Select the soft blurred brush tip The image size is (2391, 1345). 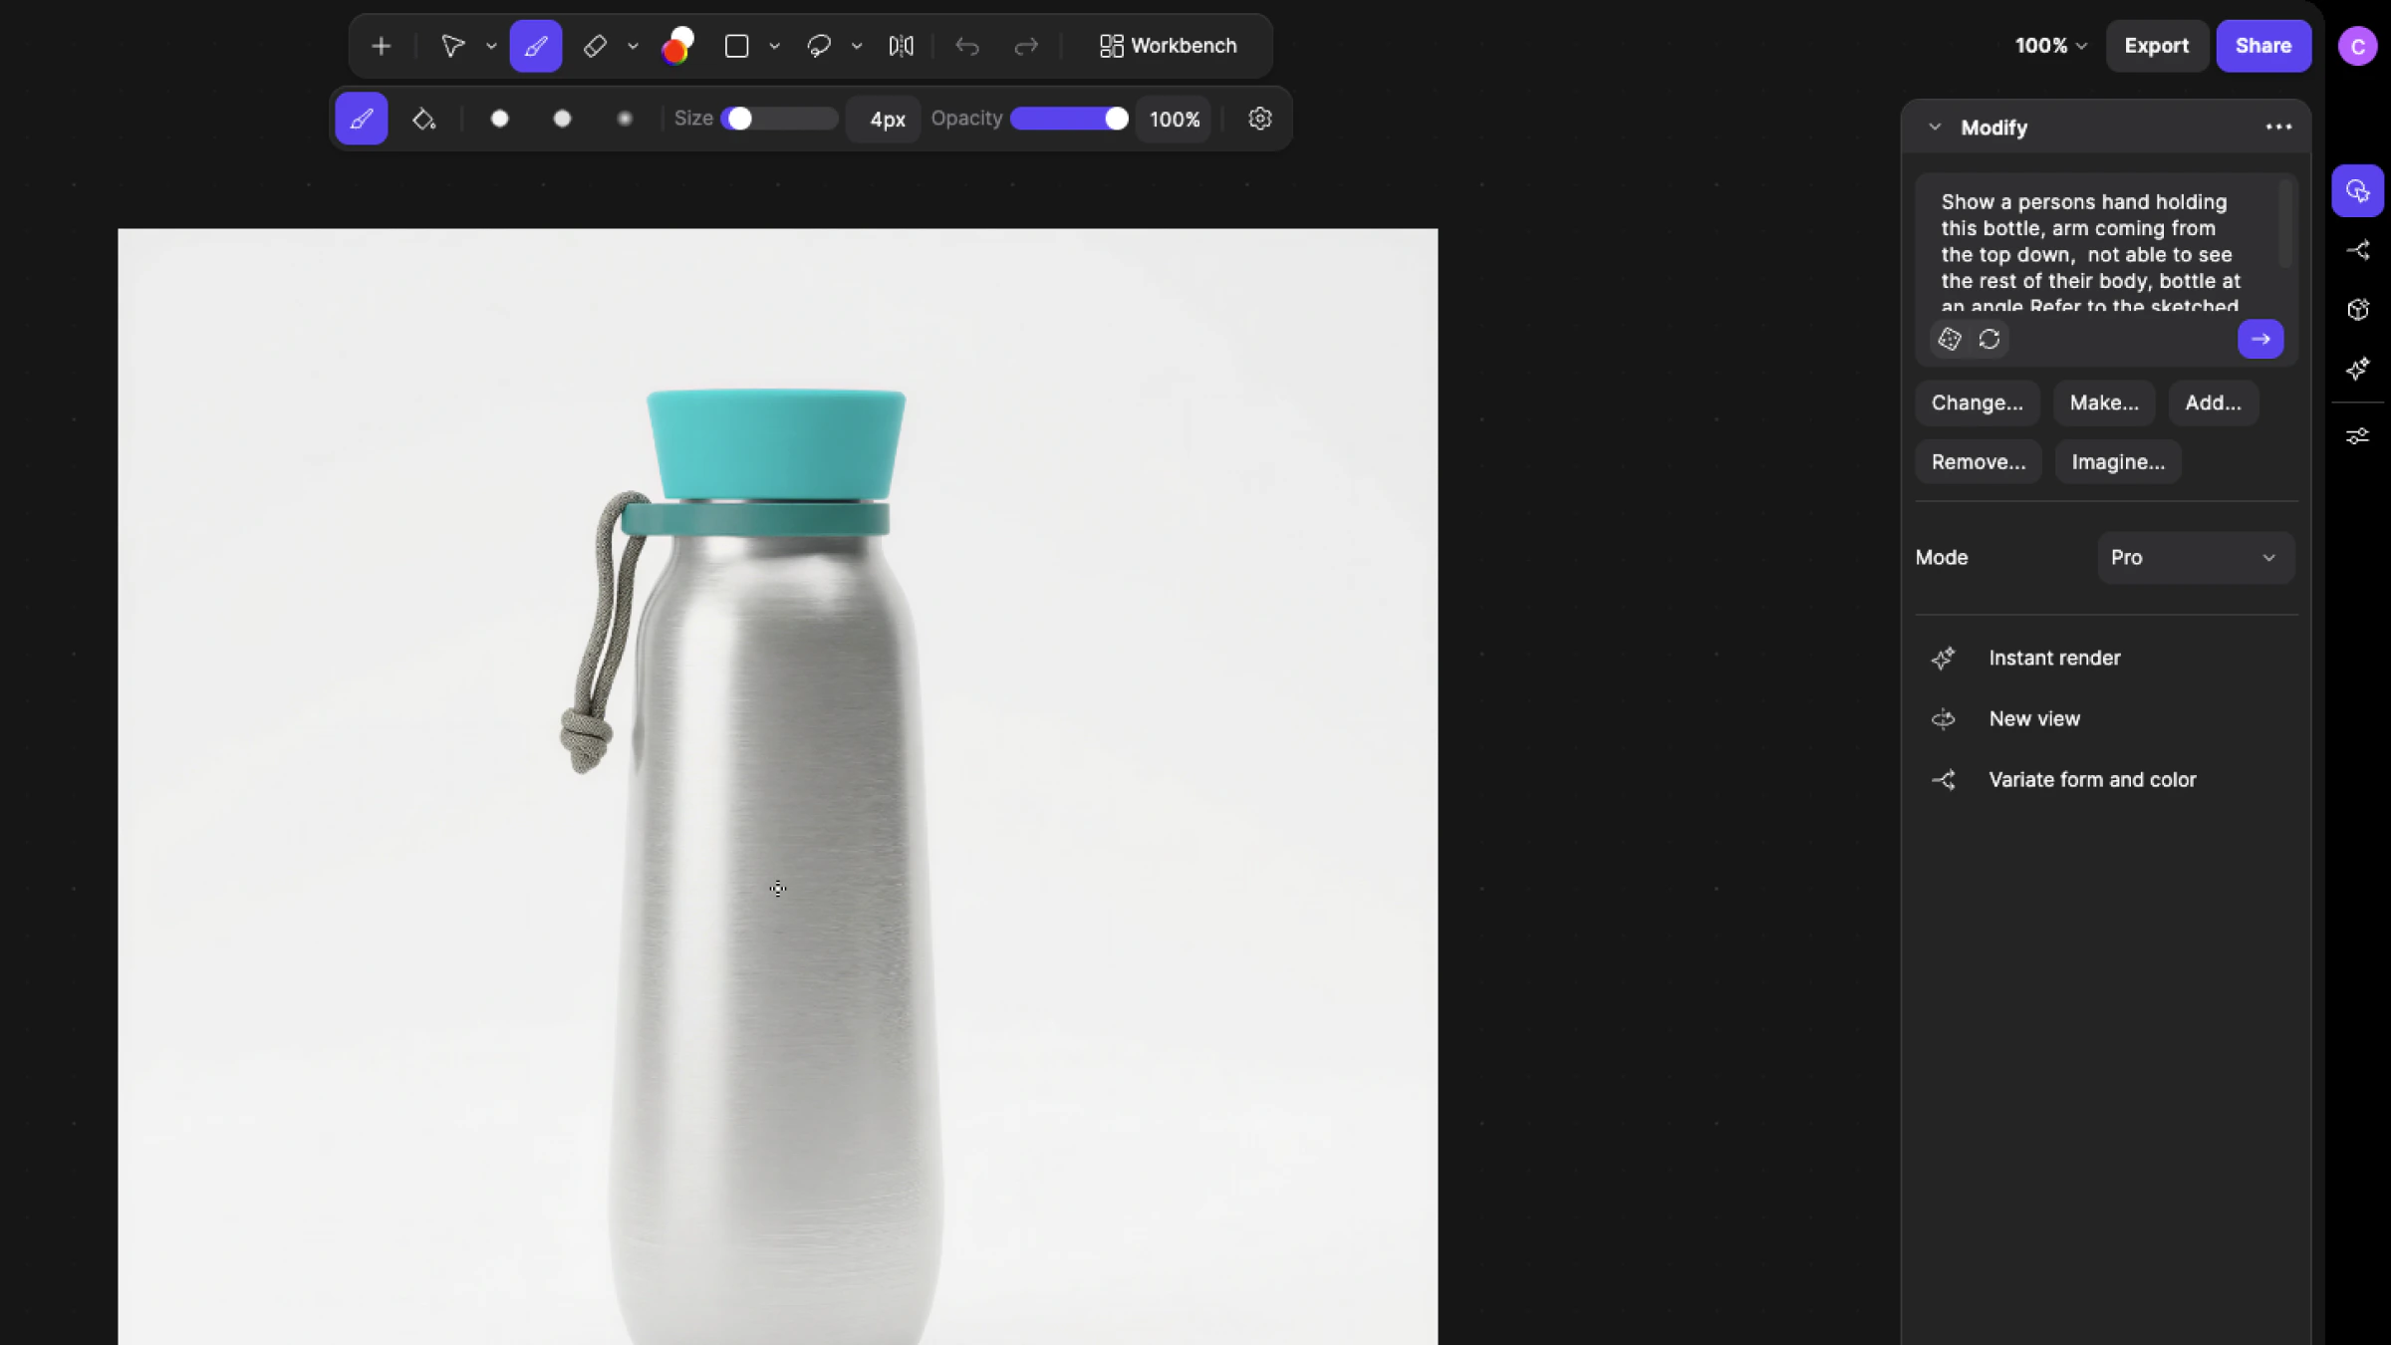click(x=625, y=120)
